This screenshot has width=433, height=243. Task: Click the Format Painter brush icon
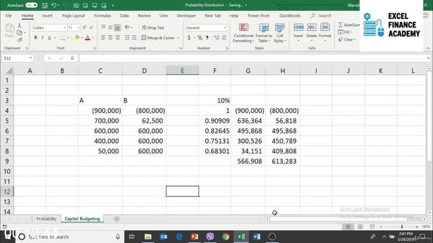click(20, 40)
